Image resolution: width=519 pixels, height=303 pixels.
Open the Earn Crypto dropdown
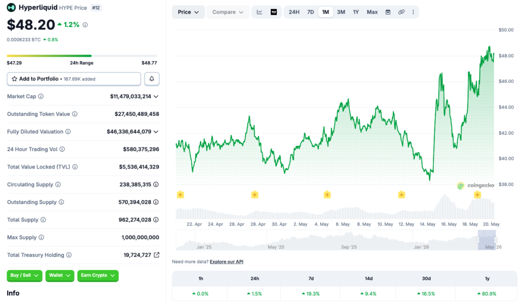(98, 276)
